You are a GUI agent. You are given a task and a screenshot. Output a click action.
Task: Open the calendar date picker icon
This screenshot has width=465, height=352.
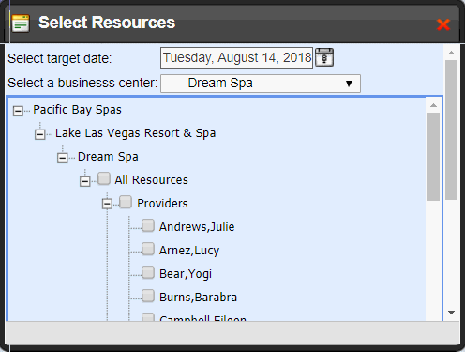point(324,57)
